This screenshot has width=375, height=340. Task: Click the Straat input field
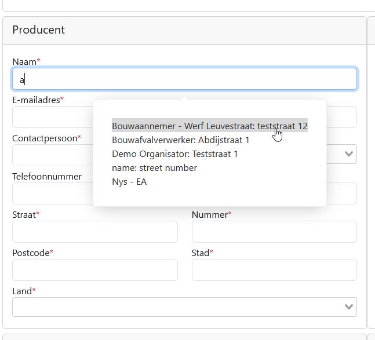point(94,232)
